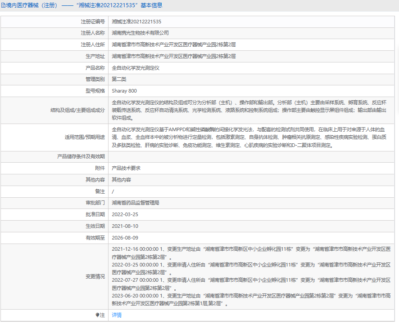399x324 pixels.
Task: Click effective date 2021-08-10
Action: point(125,226)
